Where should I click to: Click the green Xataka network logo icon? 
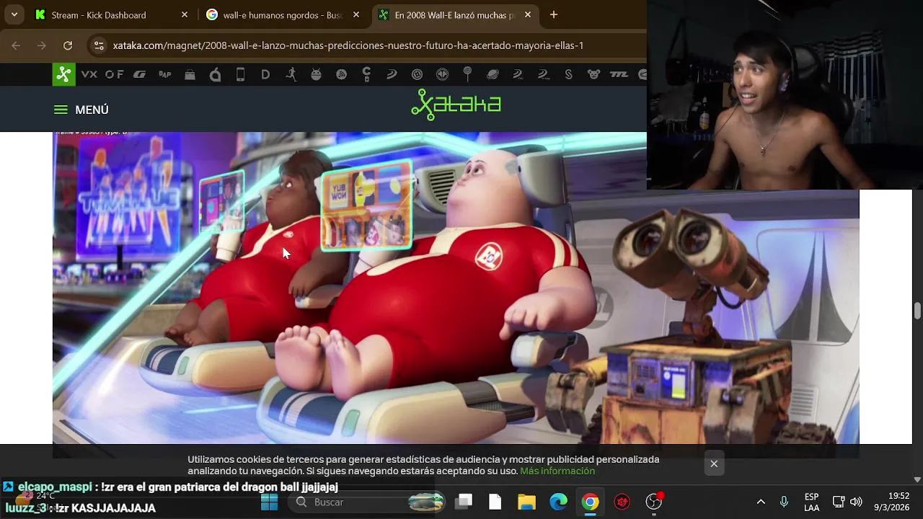[x=63, y=74]
